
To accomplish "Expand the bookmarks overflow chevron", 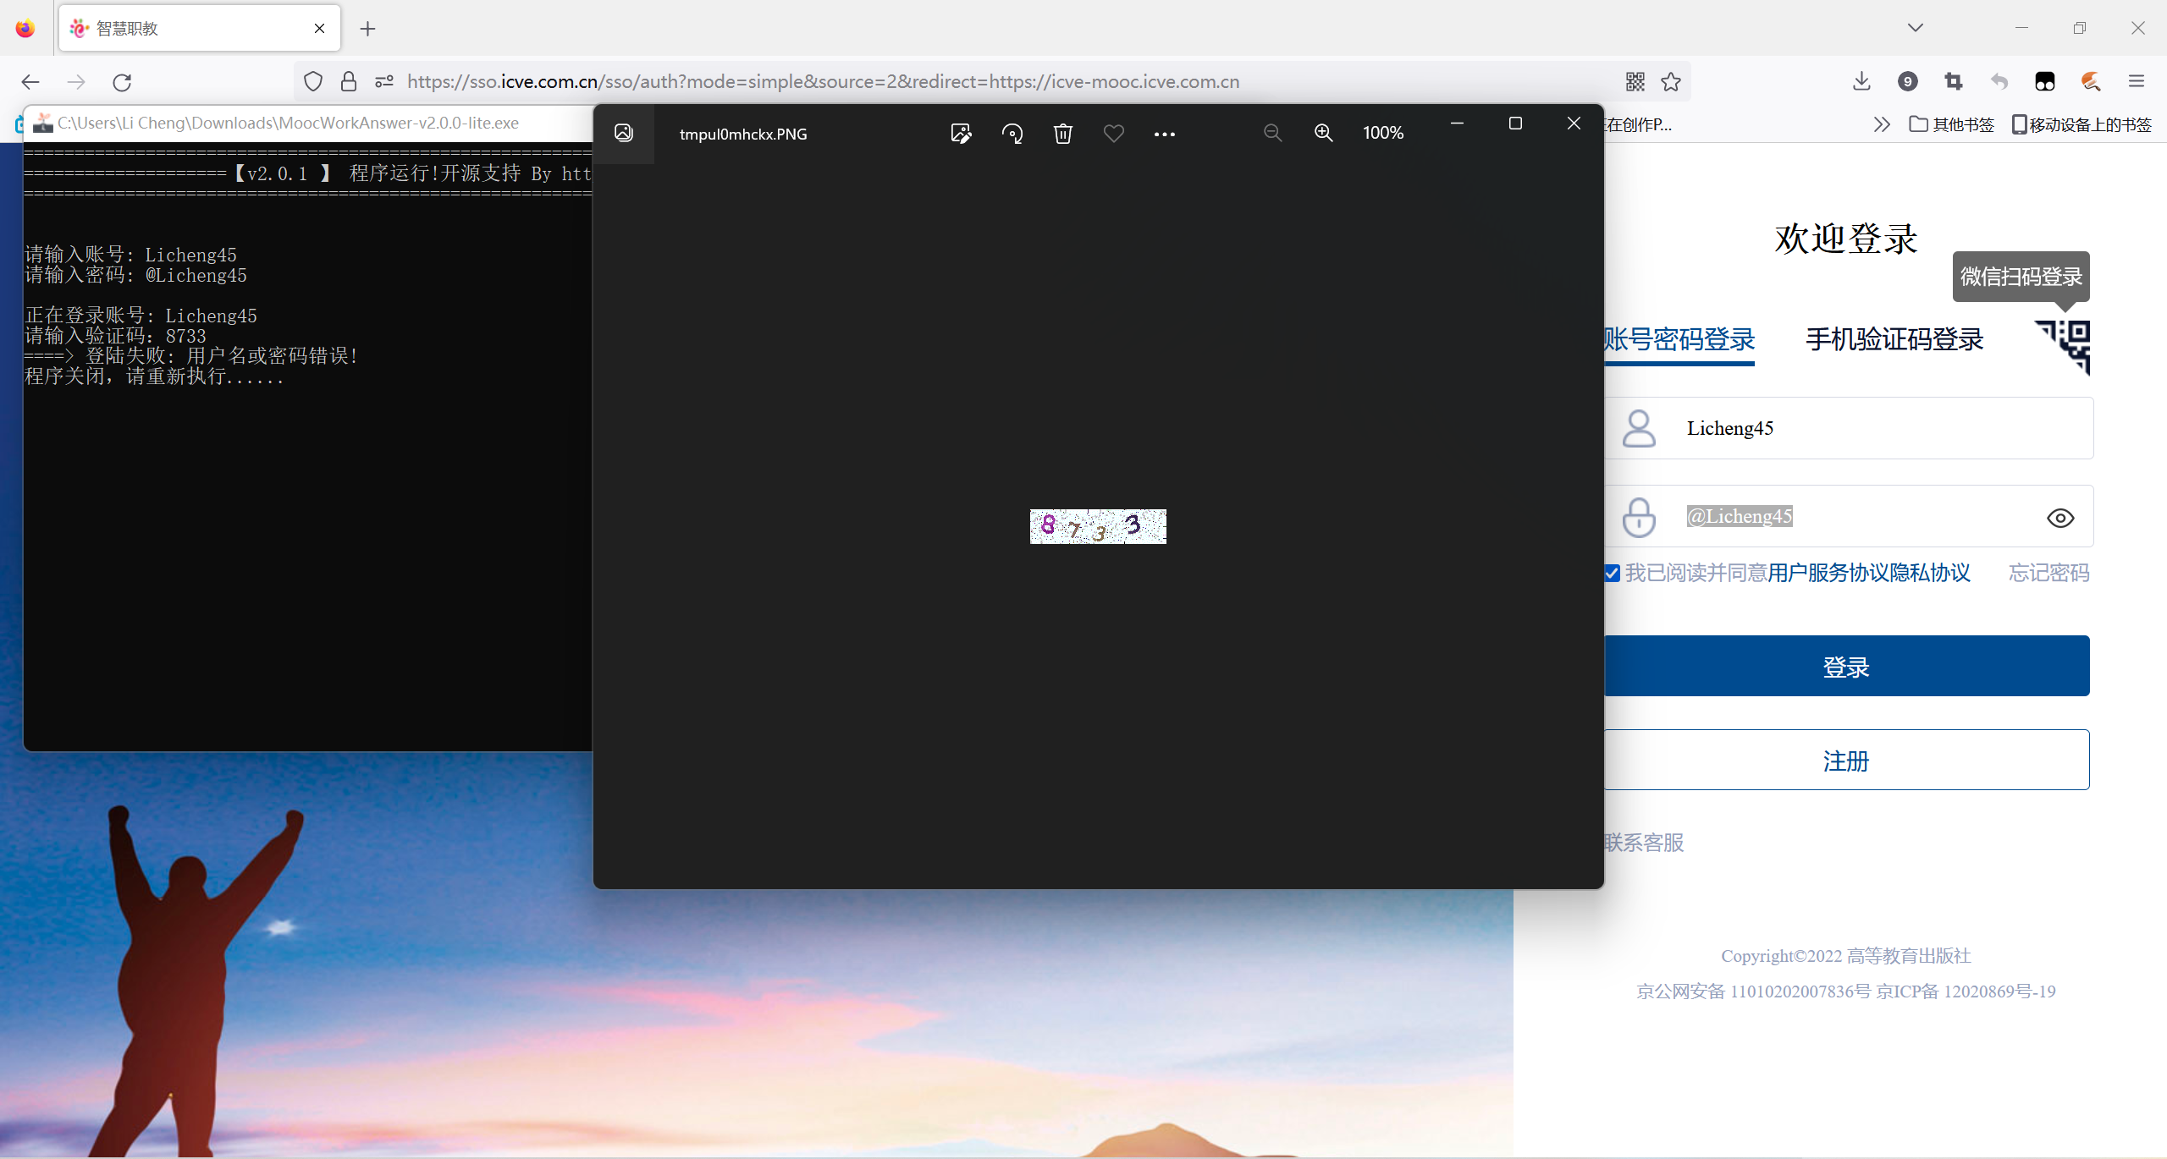I will (1881, 124).
